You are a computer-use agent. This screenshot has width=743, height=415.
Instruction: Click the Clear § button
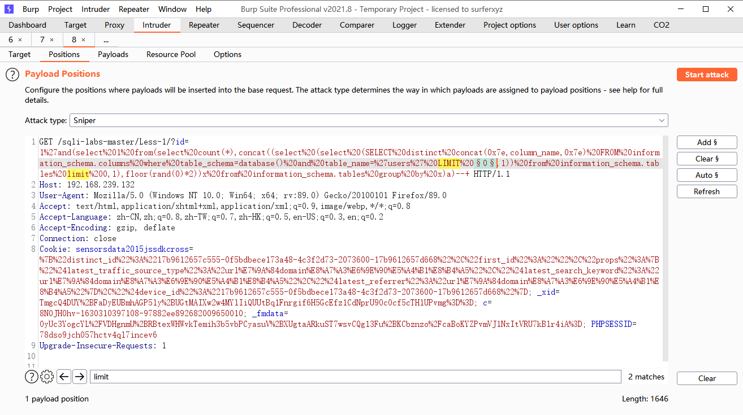(707, 159)
